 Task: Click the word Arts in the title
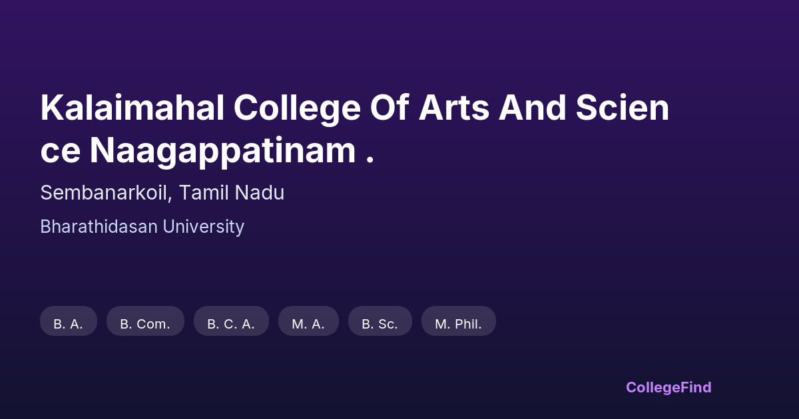(x=453, y=108)
